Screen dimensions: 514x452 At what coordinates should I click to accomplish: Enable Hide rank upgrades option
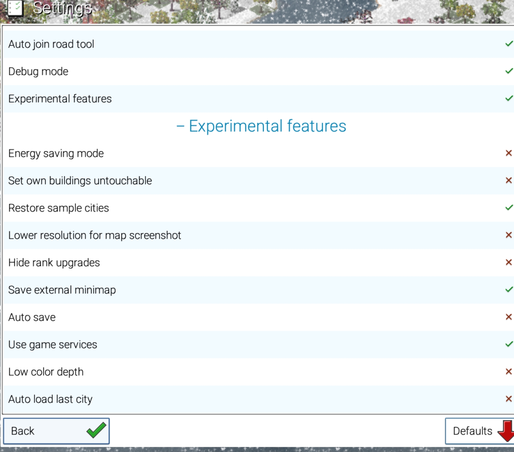[509, 262]
